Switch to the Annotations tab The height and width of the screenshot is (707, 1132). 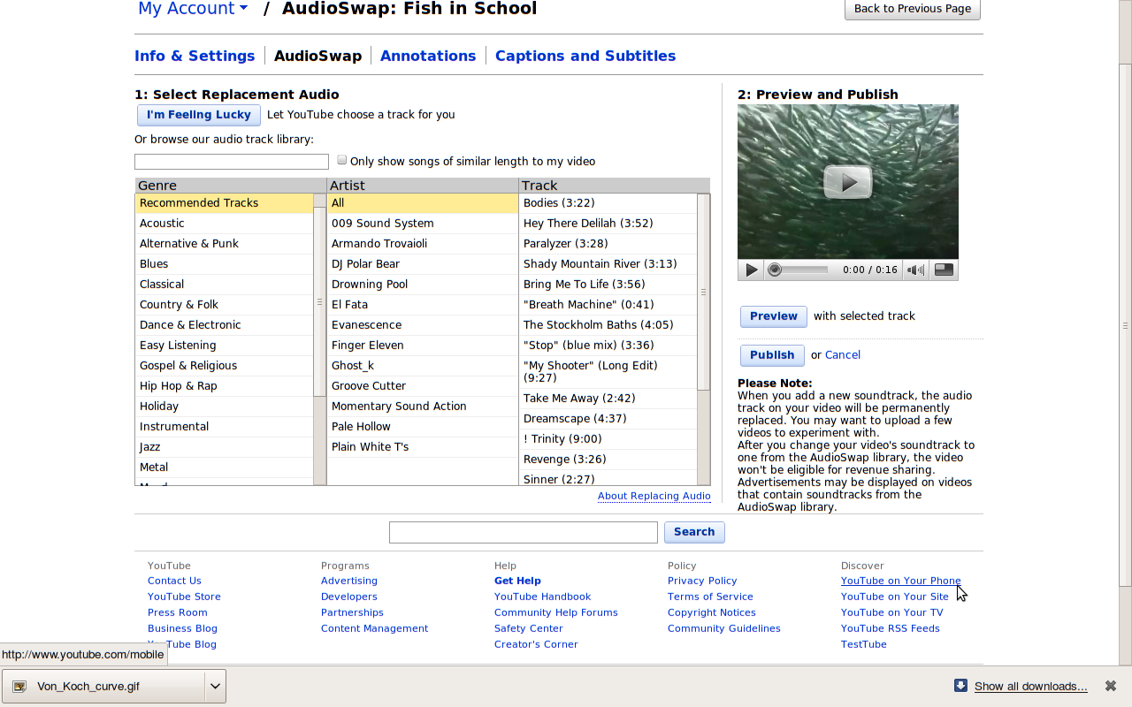click(x=428, y=56)
